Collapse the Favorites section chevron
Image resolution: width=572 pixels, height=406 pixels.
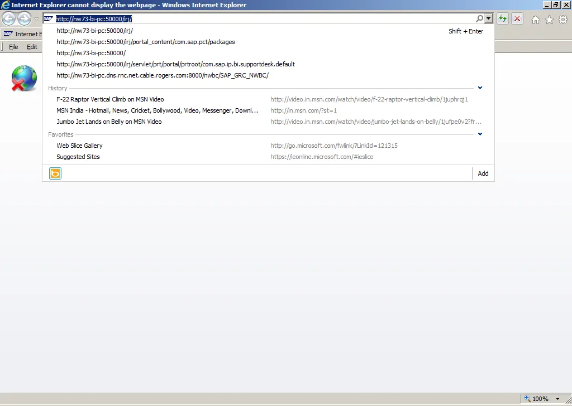point(480,134)
